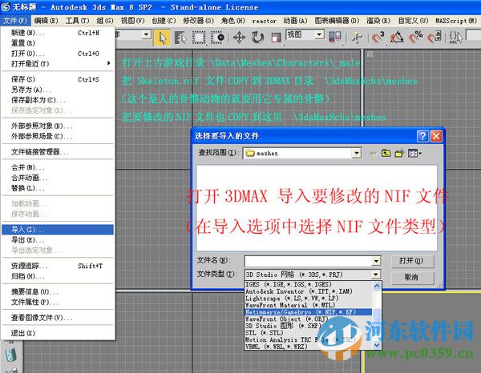The width and height of the screenshot is (481, 373).
Task: Click the file type list scroll-up arrow
Action: [377, 286]
